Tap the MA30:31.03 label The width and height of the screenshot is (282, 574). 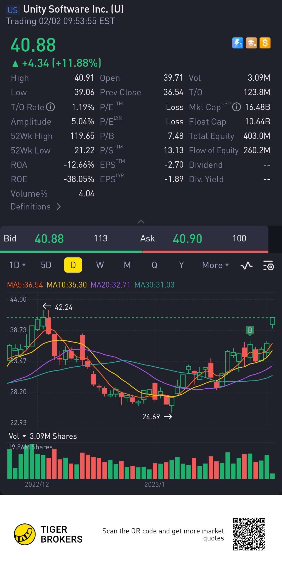pyautogui.click(x=154, y=285)
